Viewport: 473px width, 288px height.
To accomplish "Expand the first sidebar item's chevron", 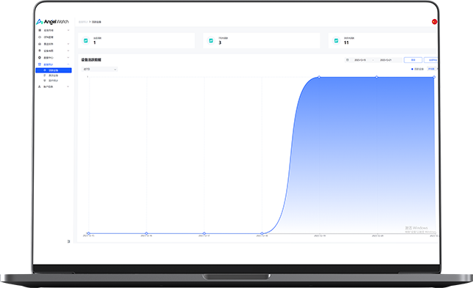I will 68,31.
